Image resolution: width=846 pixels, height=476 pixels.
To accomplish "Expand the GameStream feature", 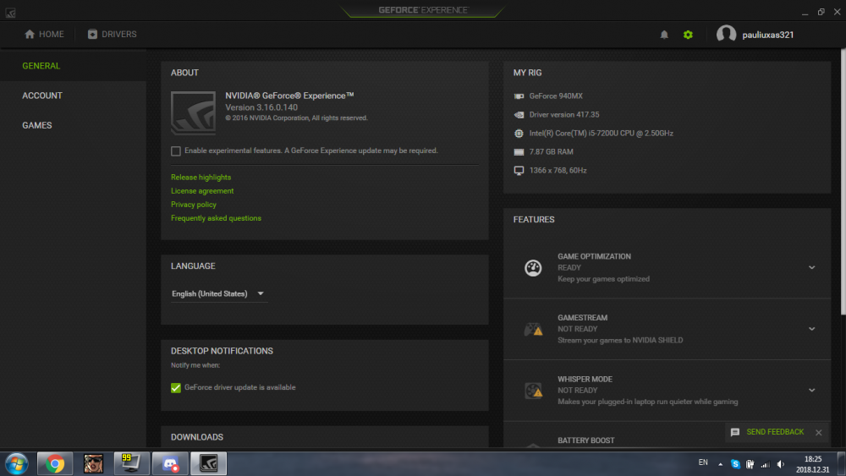I will pyautogui.click(x=811, y=329).
